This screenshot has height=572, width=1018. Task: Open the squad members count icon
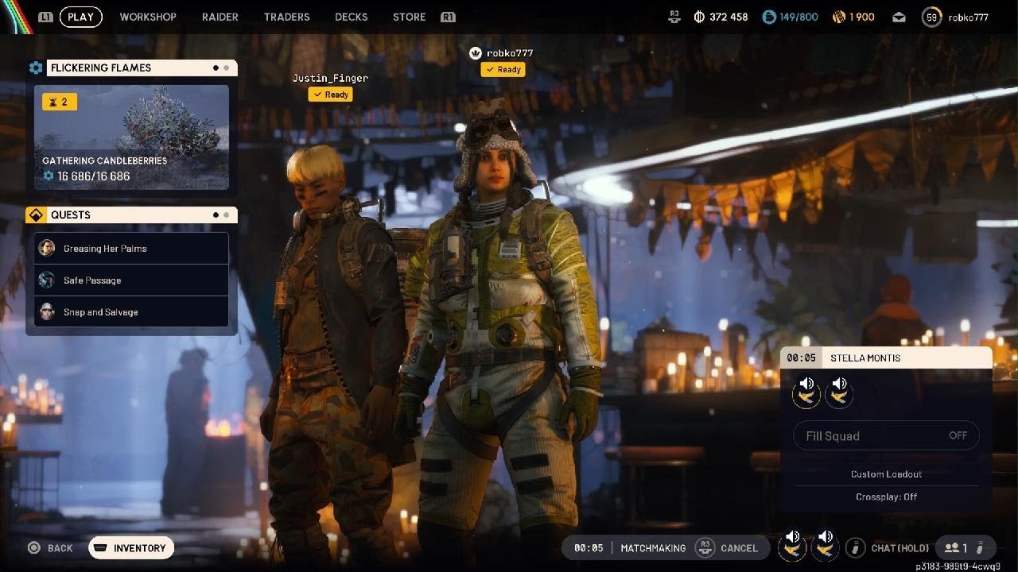(955, 548)
